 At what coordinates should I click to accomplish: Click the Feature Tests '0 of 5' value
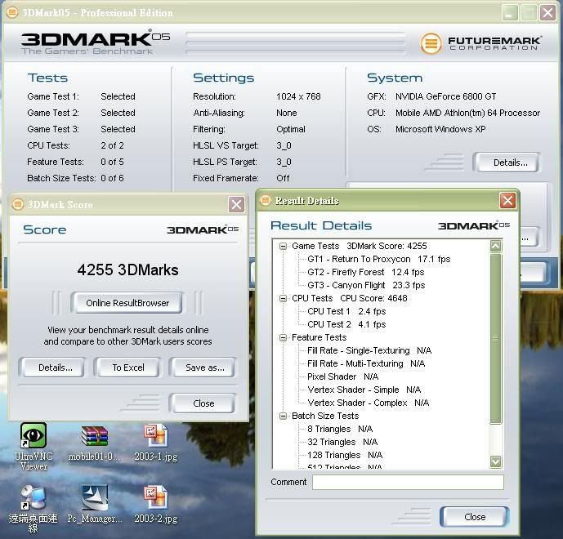tap(112, 162)
